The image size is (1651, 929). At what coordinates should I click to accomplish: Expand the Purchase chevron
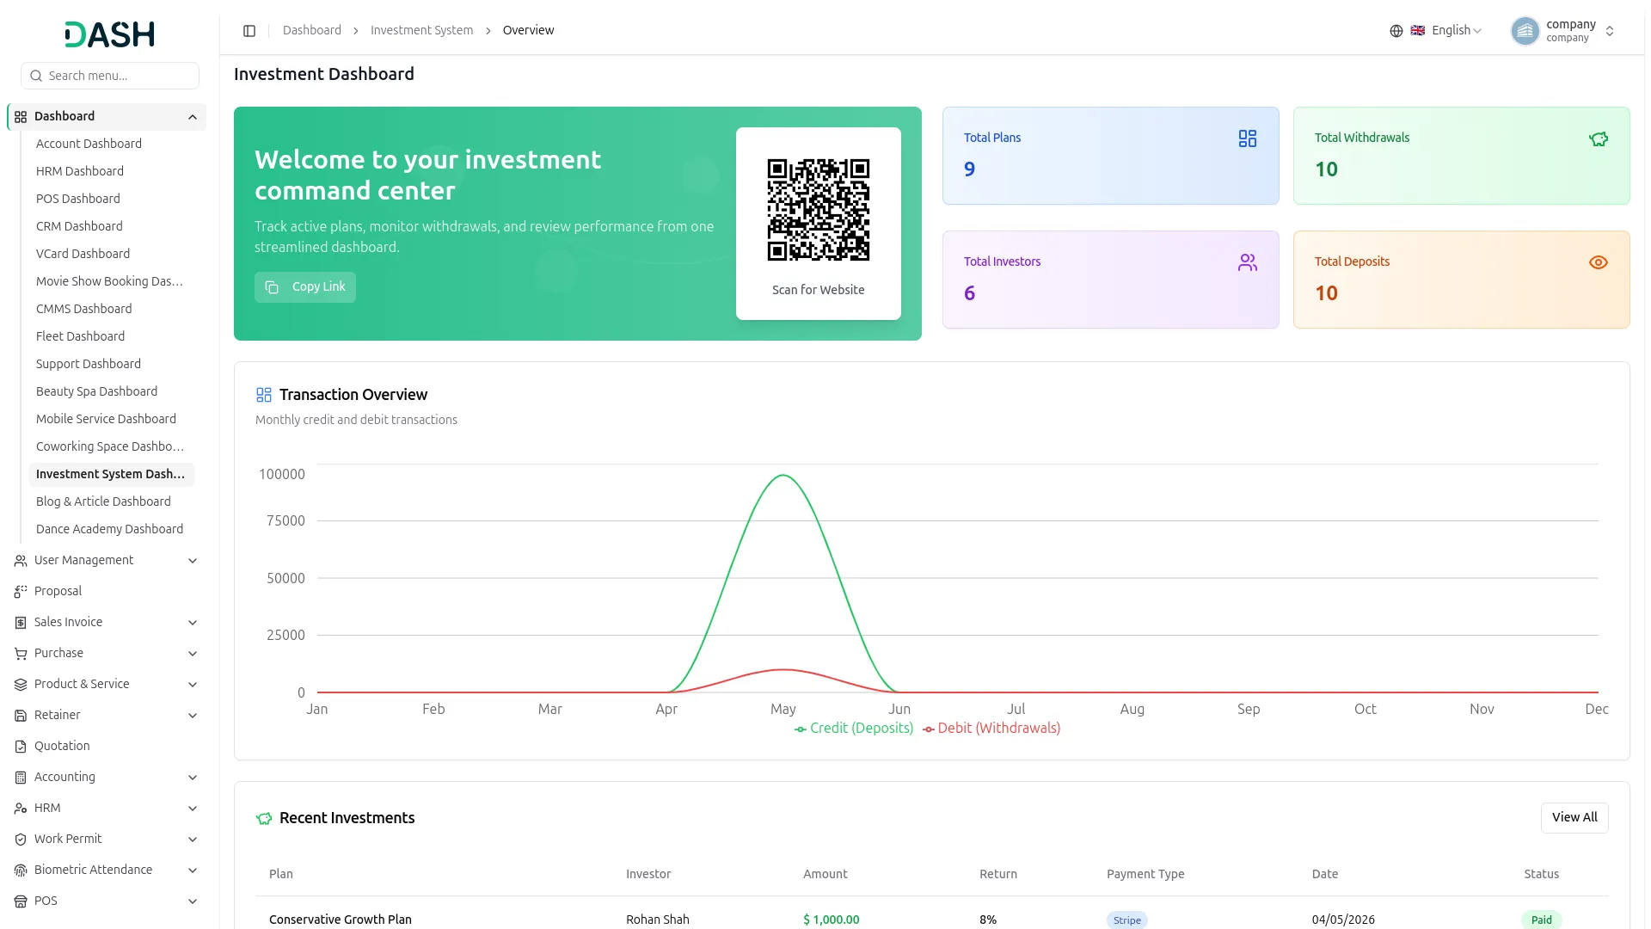point(193,654)
